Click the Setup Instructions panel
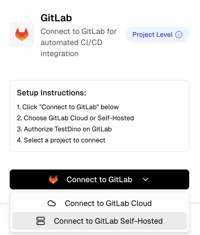The width and height of the screenshot is (200, 235). (99, 116)
